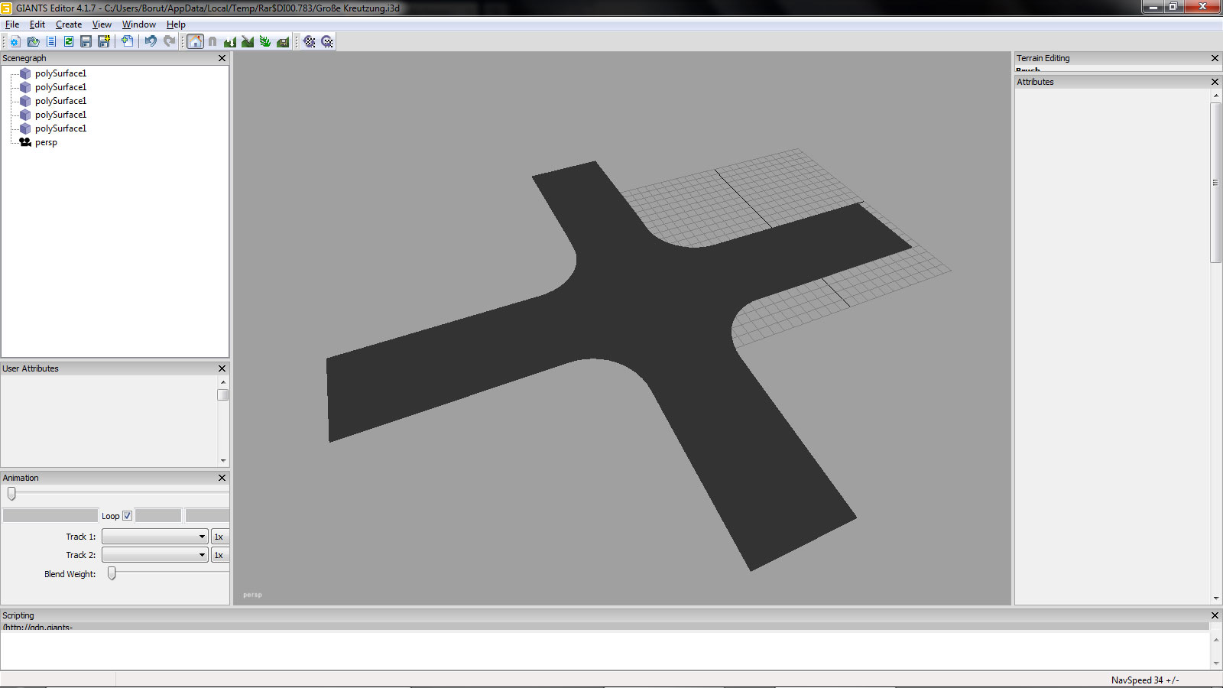Click the Save floppy disk icon
The image size is (1223, 688).
click(x=86, y=41)
